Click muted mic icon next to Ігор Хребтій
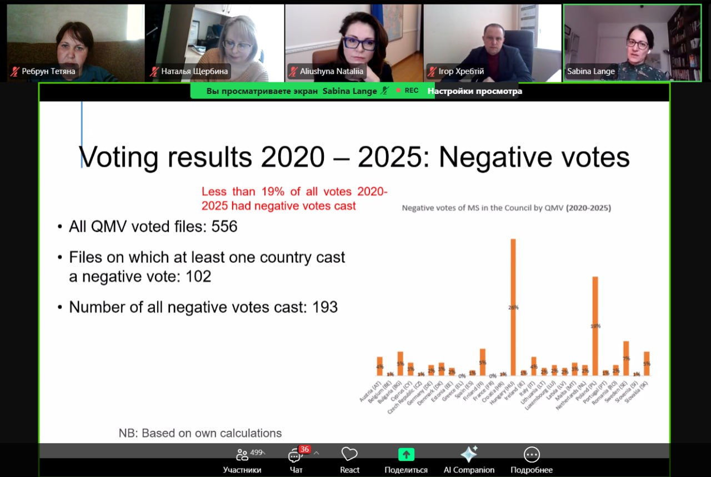The image size is (711, 477). (432, 71)
